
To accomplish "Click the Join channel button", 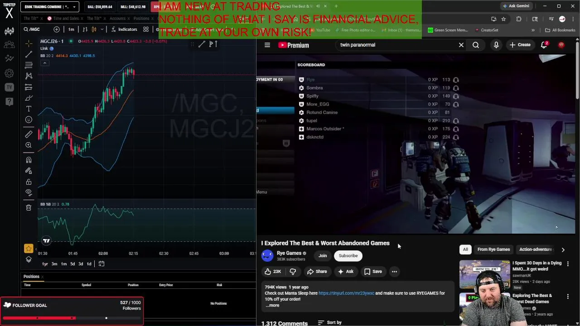I will [323, 256].
